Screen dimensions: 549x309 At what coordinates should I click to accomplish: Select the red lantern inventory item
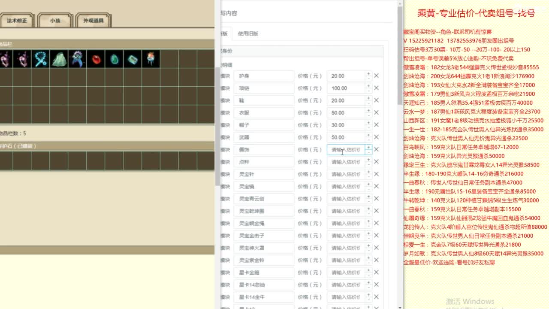coord(151,59)
